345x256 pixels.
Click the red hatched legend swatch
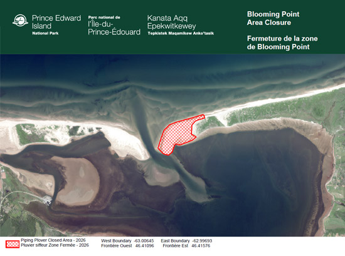(13, 244)
